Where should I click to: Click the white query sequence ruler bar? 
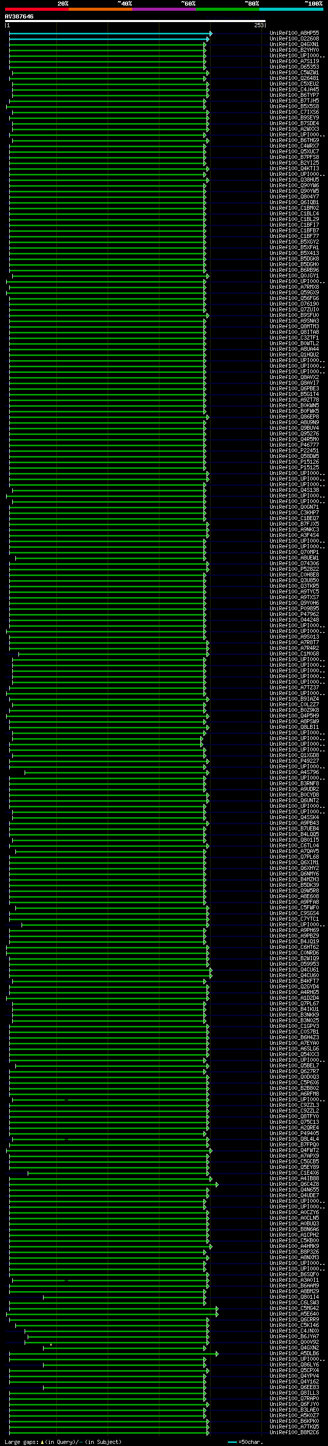pos(135,21)
